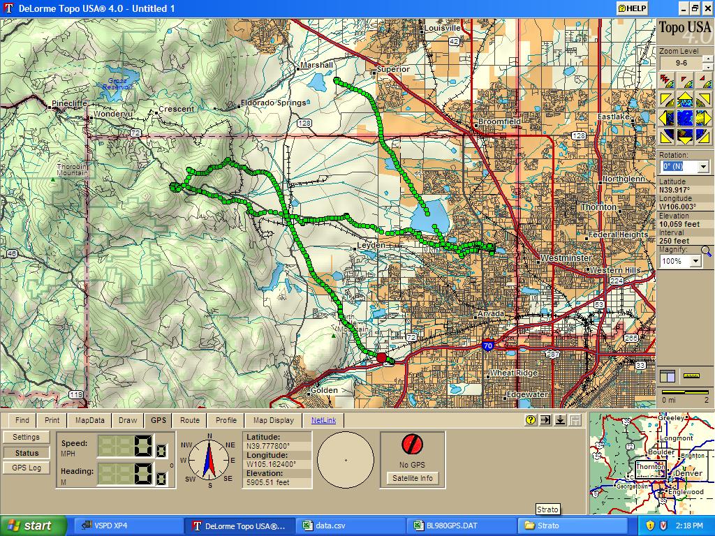Click the Thornton box on the overview map
Viewport: 715px width, 536px height.
click(650, 470)
